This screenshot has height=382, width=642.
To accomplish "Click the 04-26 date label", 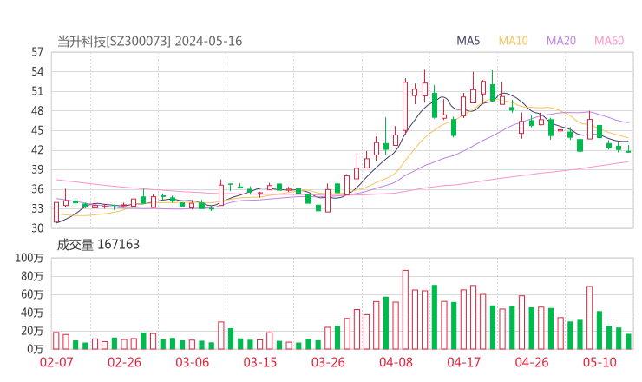I will tap(532, 362).
